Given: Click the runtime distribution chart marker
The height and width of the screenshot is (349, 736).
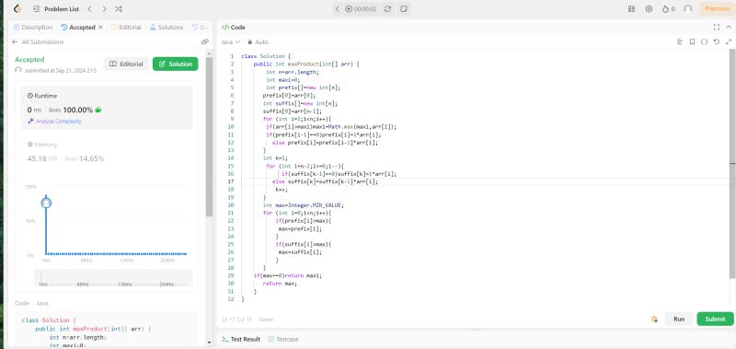Looking at the screenshot, I should click(46, 203).
